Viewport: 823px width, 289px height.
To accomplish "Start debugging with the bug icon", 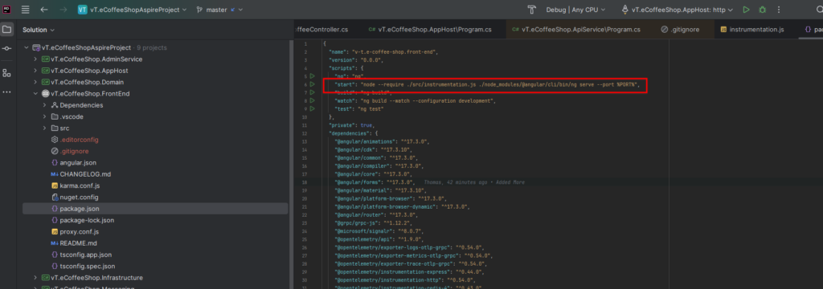I will (762, 10).
